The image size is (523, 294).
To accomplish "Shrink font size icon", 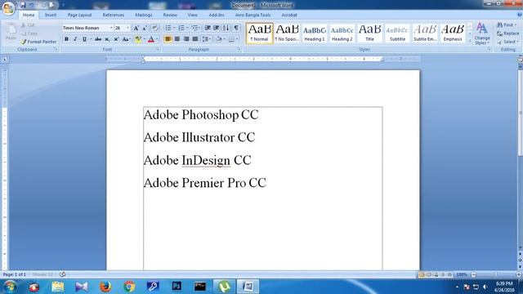I will tap(145, 29).
